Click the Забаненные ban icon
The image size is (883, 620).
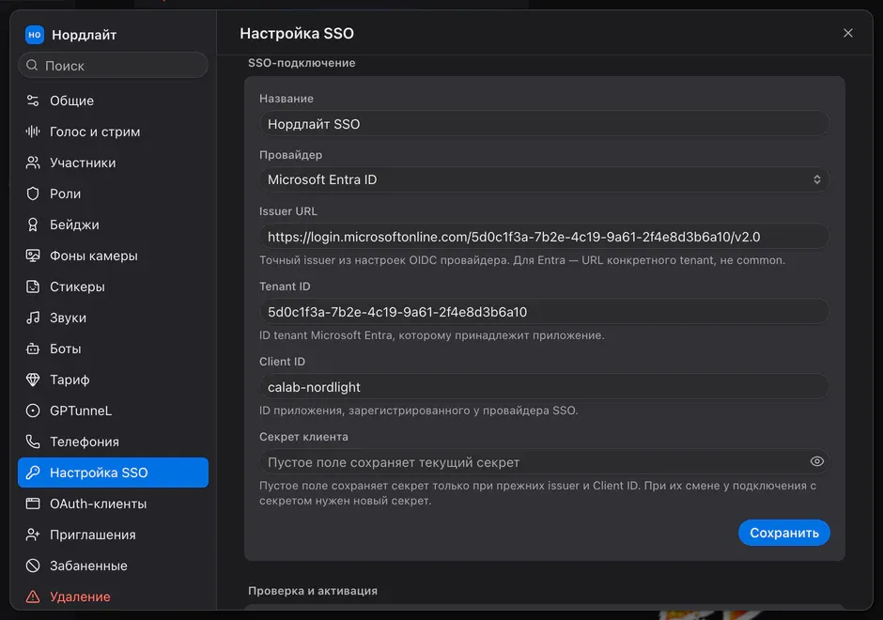pos(33,566)
